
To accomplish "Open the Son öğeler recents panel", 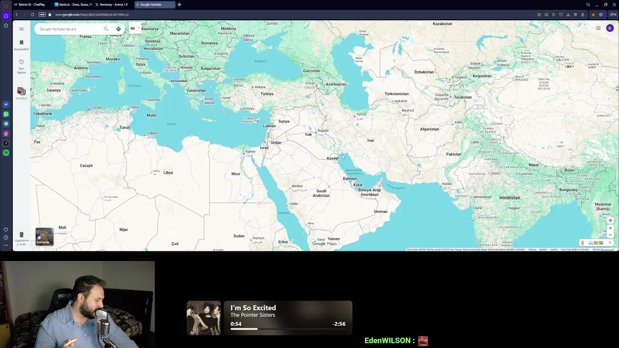I will point(21,67).
